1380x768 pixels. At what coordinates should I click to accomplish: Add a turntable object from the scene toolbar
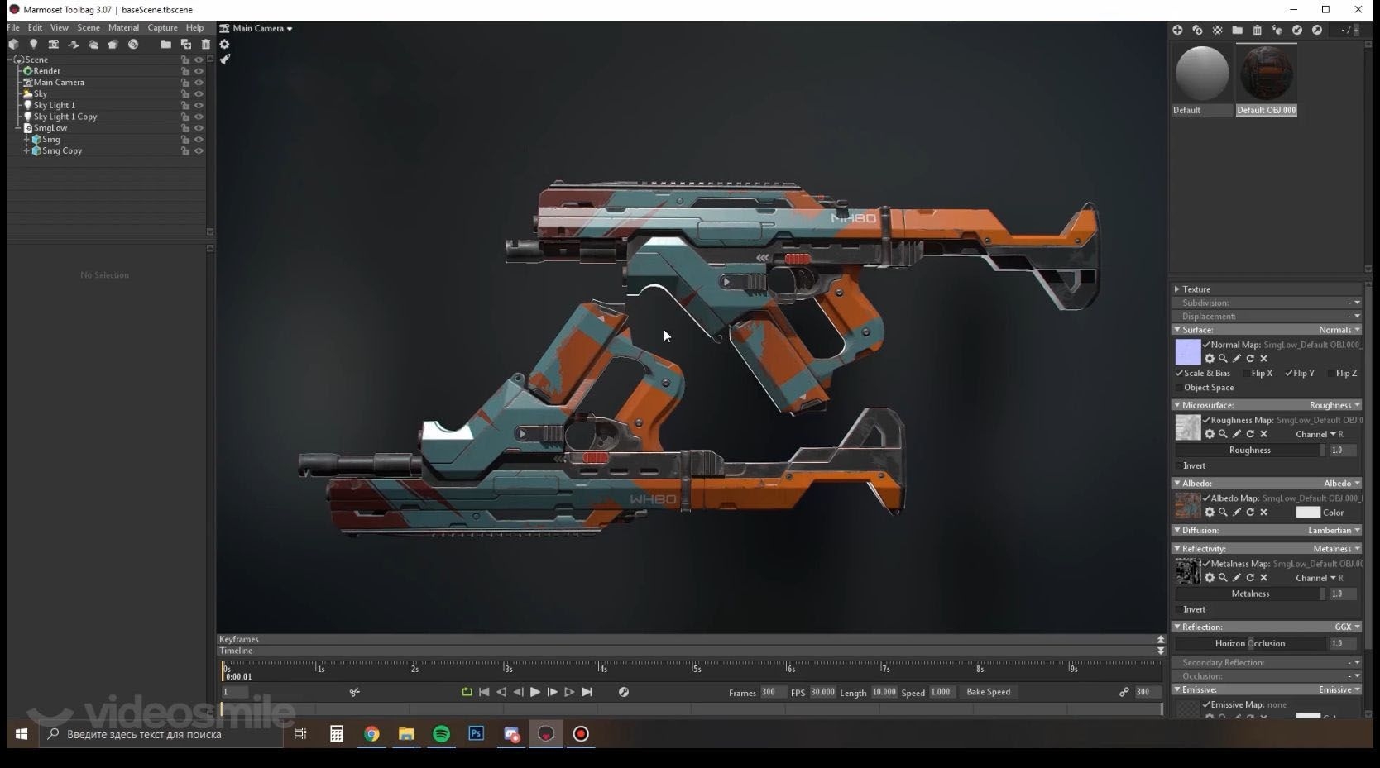pos(133,44)
